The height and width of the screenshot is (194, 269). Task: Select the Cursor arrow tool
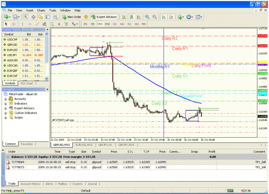pyautogui.click(x=6, y=24)
